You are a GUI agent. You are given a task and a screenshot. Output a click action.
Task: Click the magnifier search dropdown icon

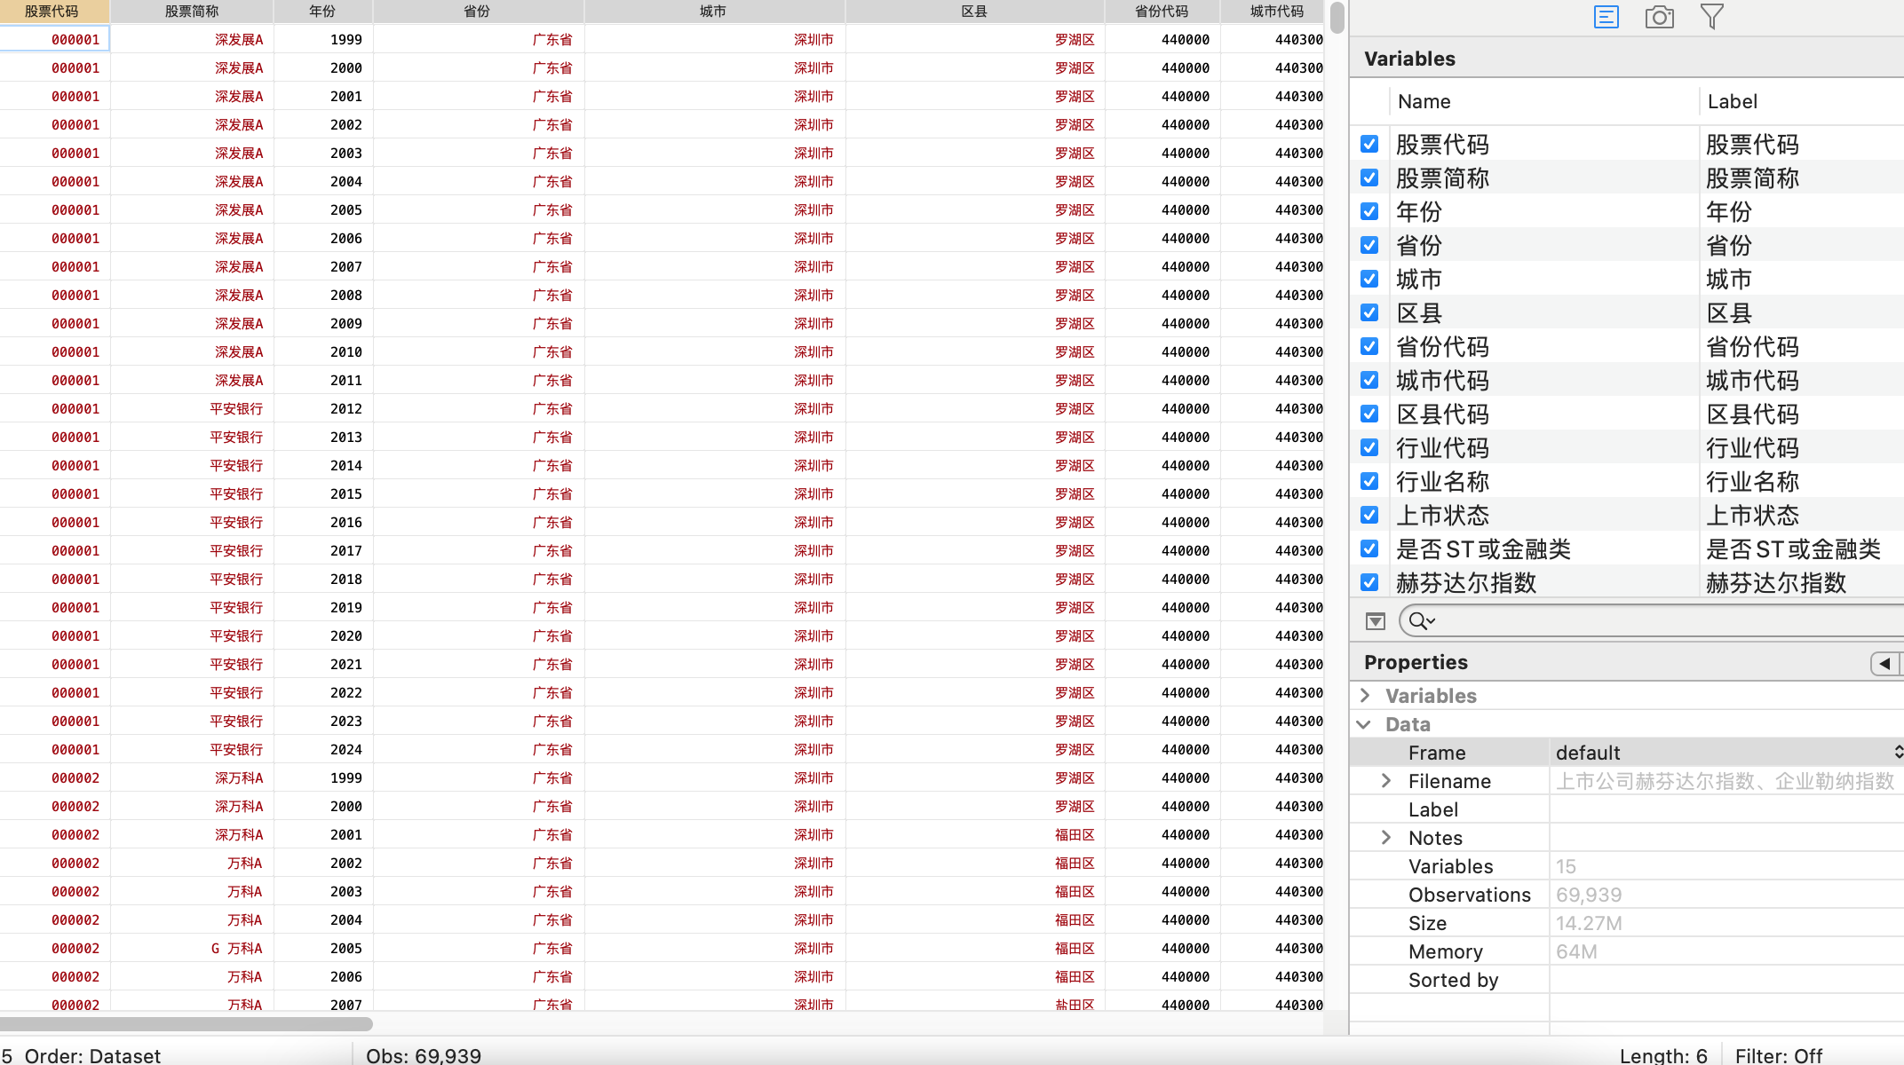1422,621
